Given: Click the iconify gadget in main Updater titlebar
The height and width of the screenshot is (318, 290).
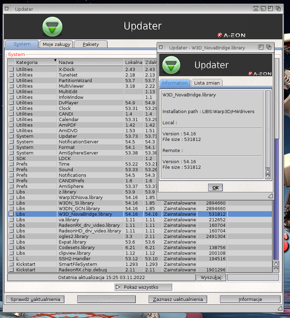Looking at the screenshot, I should point(256,9).
